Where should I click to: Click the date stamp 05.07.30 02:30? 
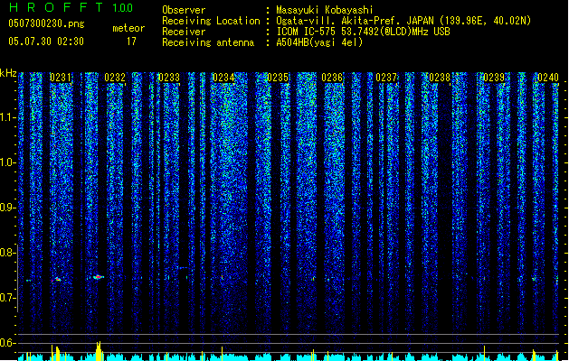tap(46, 41)
